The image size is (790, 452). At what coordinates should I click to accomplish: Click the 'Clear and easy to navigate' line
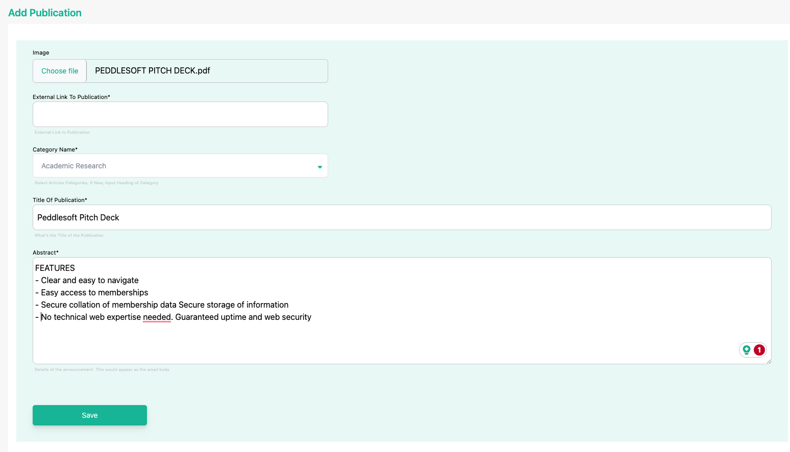point(87,281)
